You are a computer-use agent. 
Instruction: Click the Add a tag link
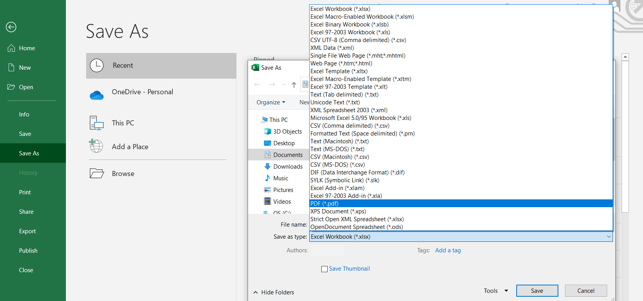(x=448, y=250)
